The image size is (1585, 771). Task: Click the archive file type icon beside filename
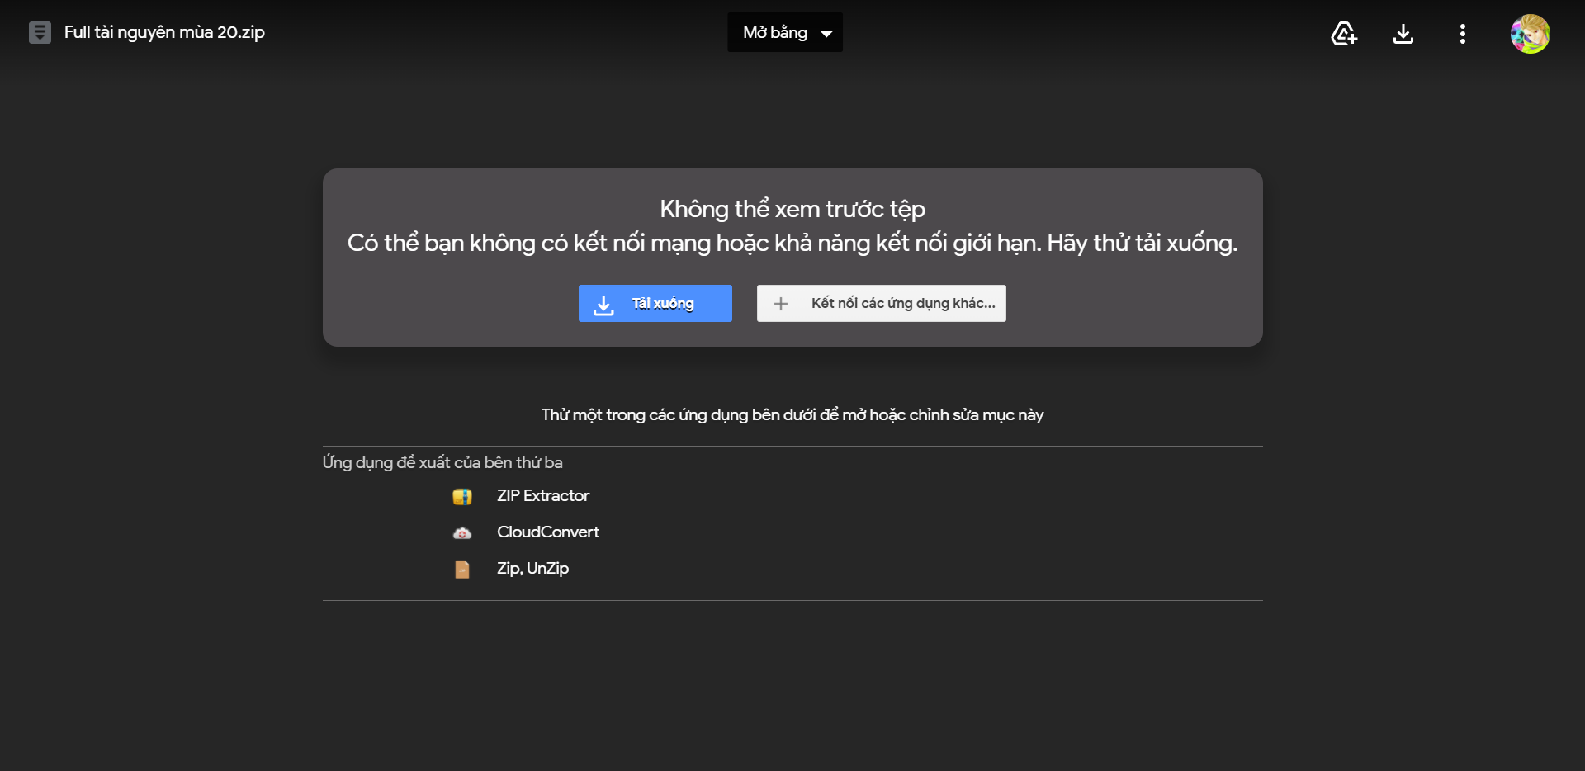(40, 33)
